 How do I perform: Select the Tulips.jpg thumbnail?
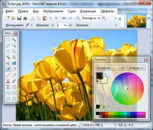pyautogui.click(x=136, y=21)
